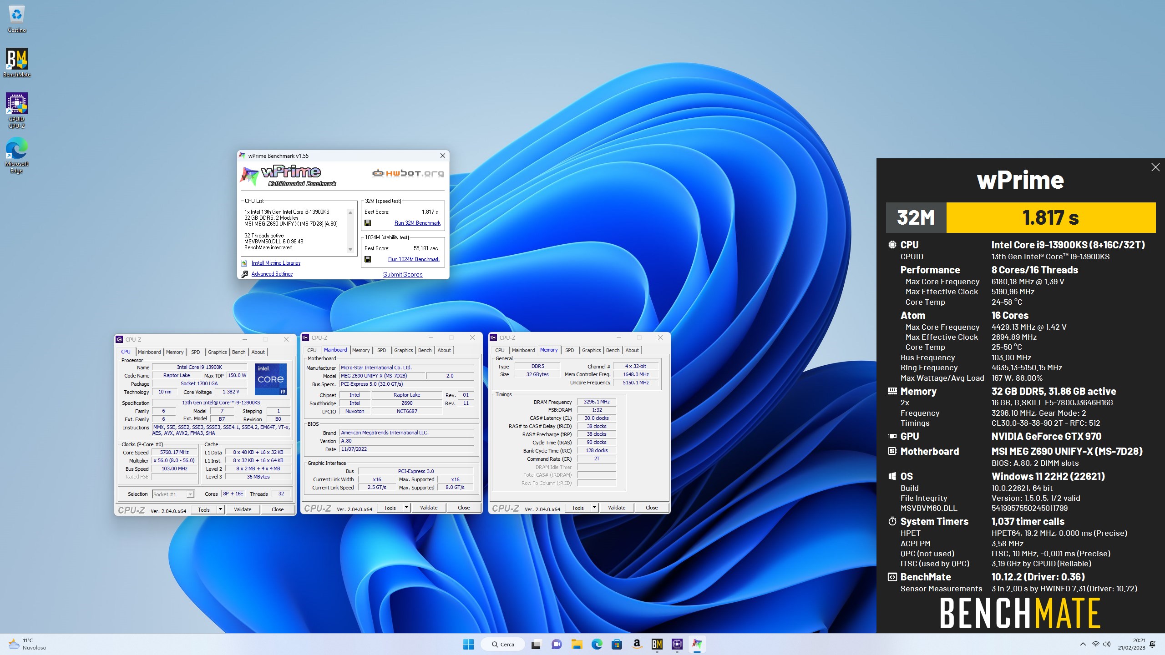1165x655 pixels.
Task: Click the Intel Core i9 logo image
Action: pos(271,378)
